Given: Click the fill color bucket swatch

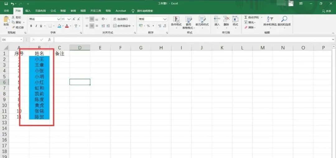Looking at the screenshot, I should point(59,26).
